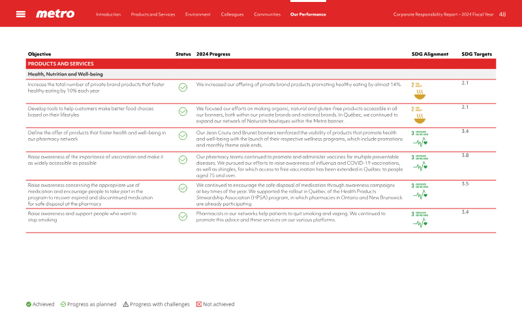This screenshot has width=522, height=316.
Task: Click SDG 3 health icon in pharmacy network row
Action: tap(420, 139)
